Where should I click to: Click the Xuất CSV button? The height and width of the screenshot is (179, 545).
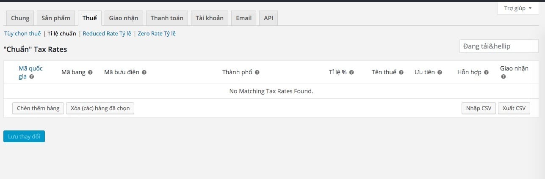pos(514,108)
